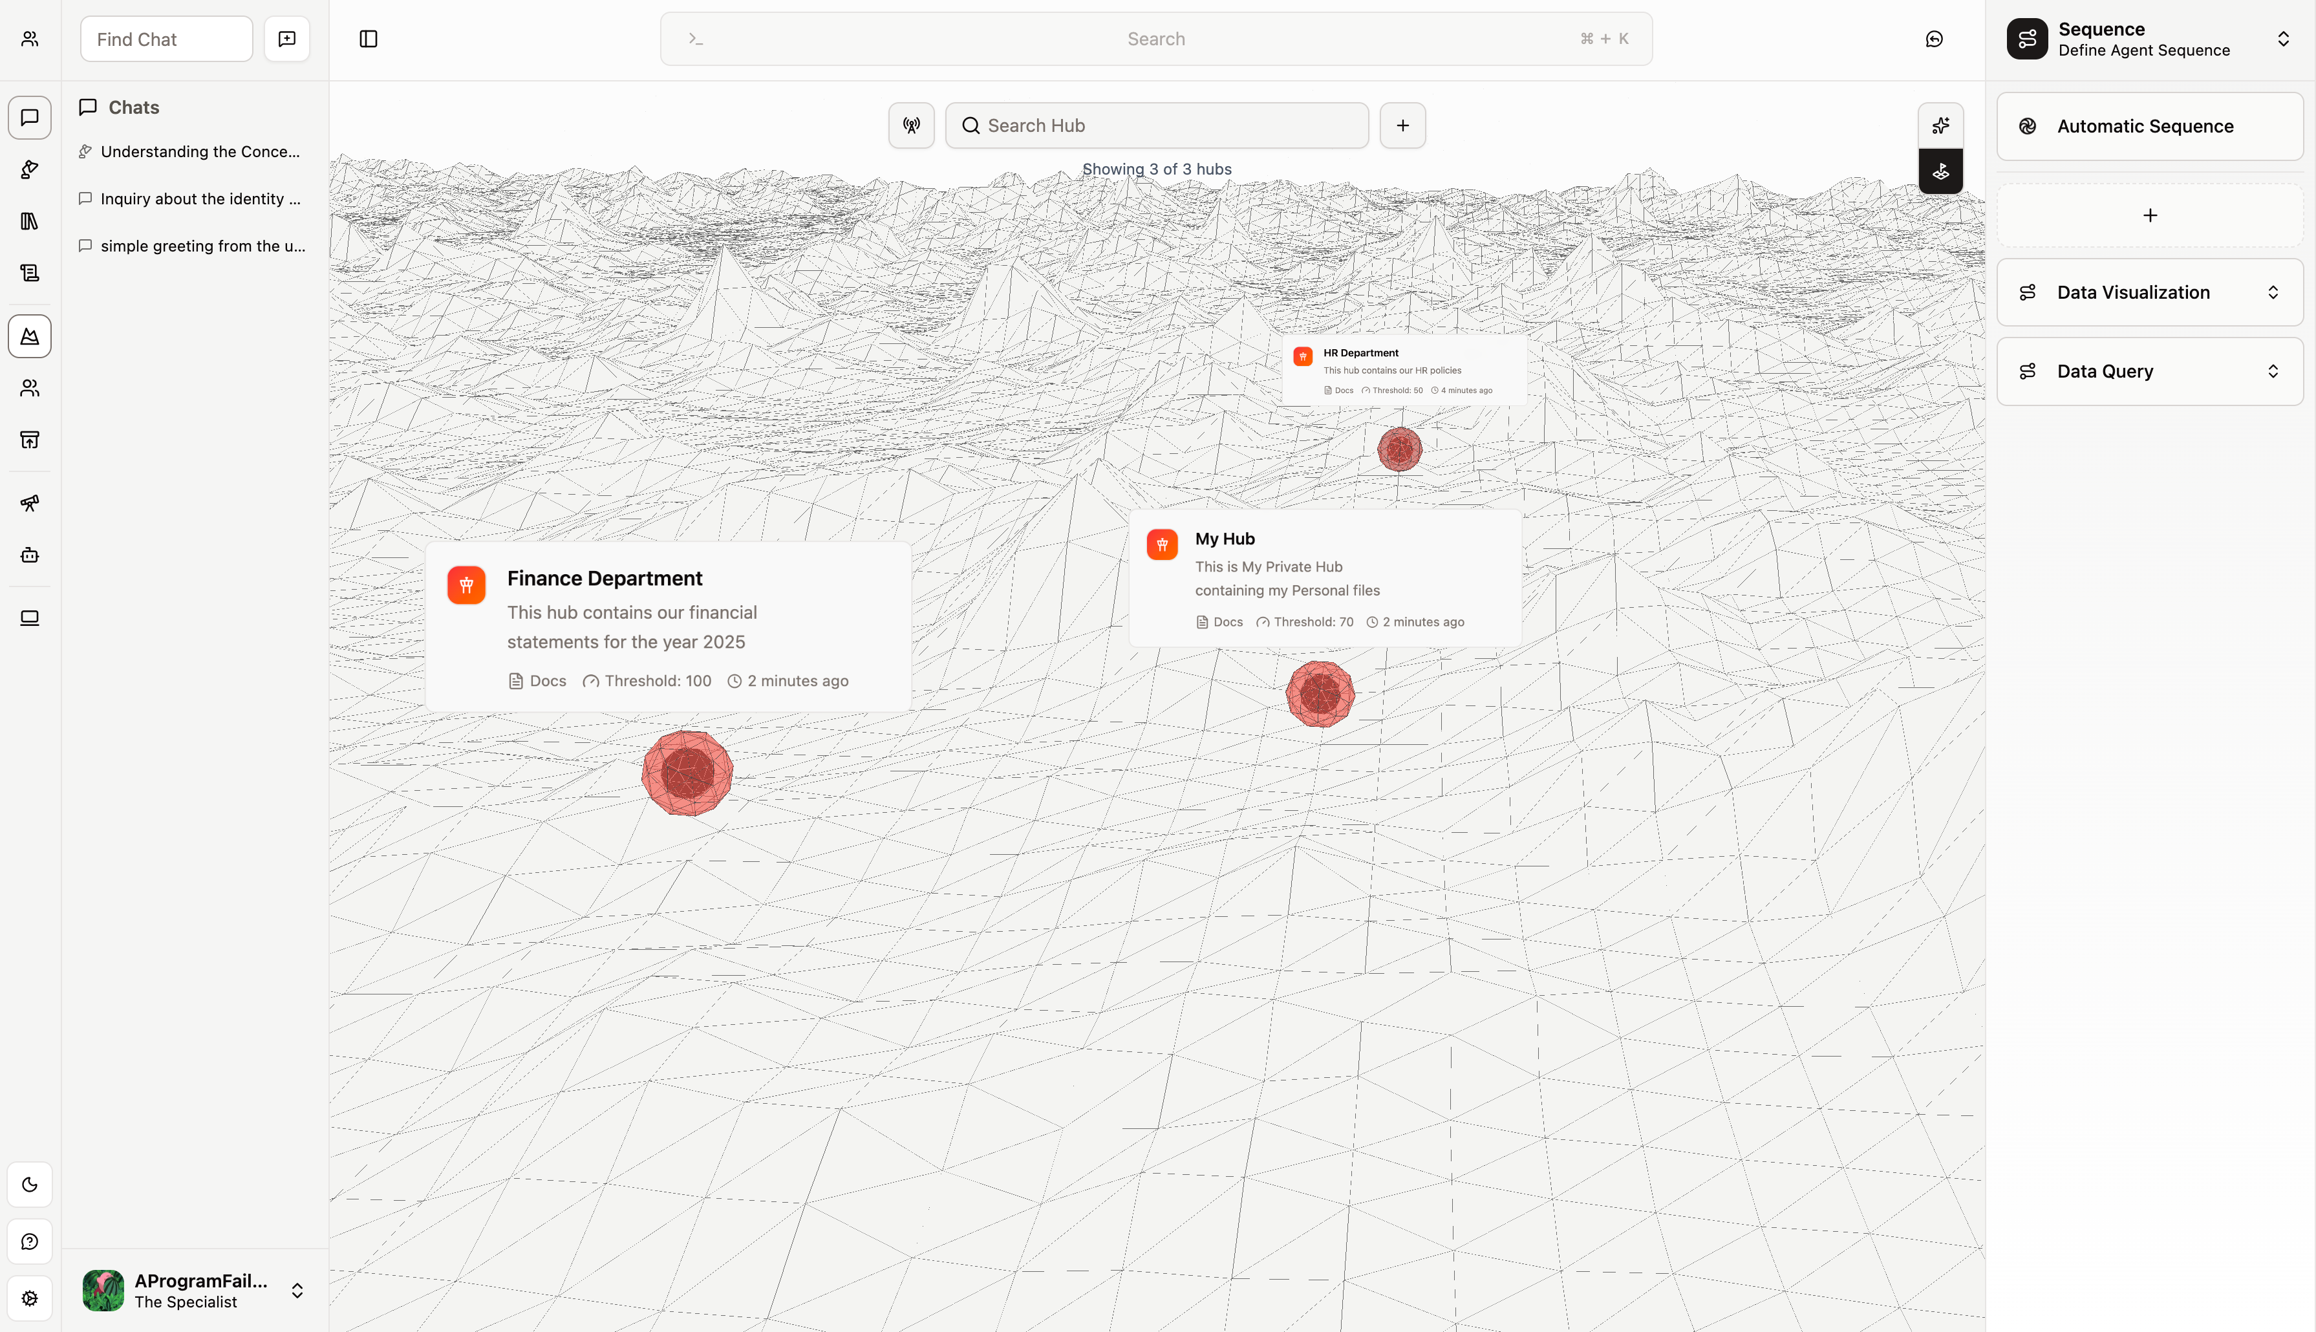Click the broadcast icon beside Search Hub
The image size is (2316, 1332).
point(911,125)
